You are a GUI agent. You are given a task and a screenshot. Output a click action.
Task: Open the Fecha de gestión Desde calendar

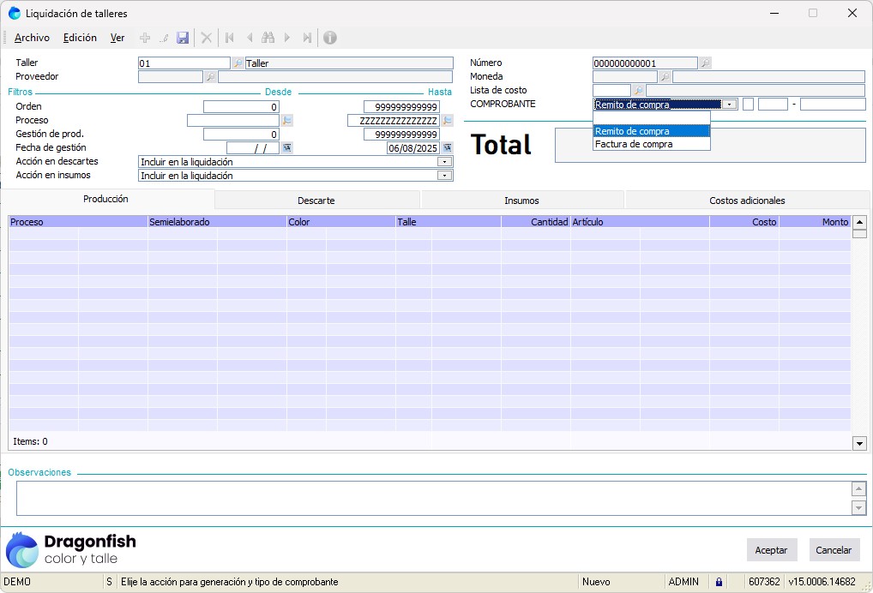pyautogui.click(x=287, y=148)
